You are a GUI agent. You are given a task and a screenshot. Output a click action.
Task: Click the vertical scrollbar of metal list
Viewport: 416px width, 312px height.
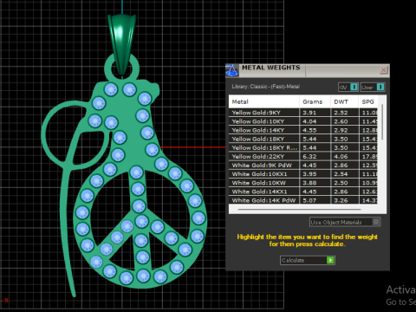pyautogui.click(x=382, y=123)
